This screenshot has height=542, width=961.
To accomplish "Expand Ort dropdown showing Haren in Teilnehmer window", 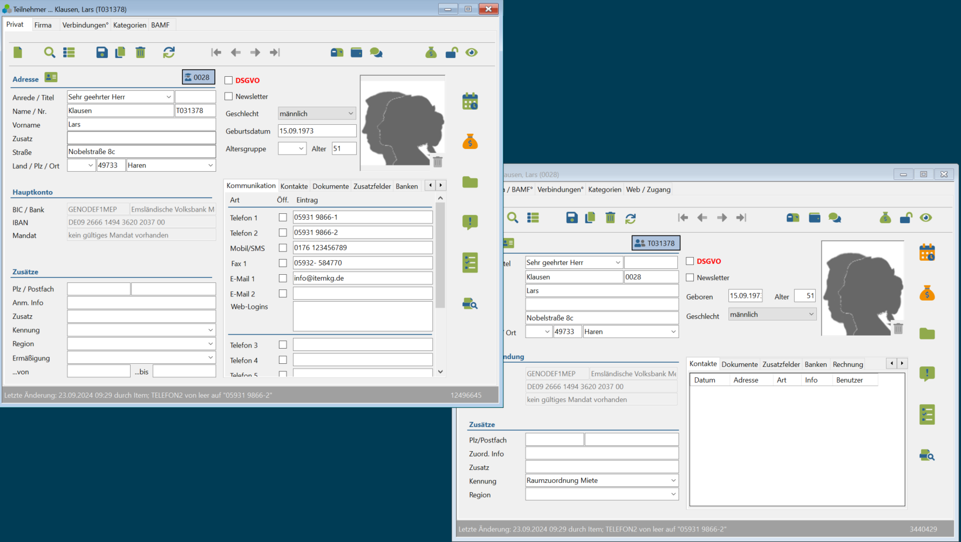I will (x=210, y=165).
